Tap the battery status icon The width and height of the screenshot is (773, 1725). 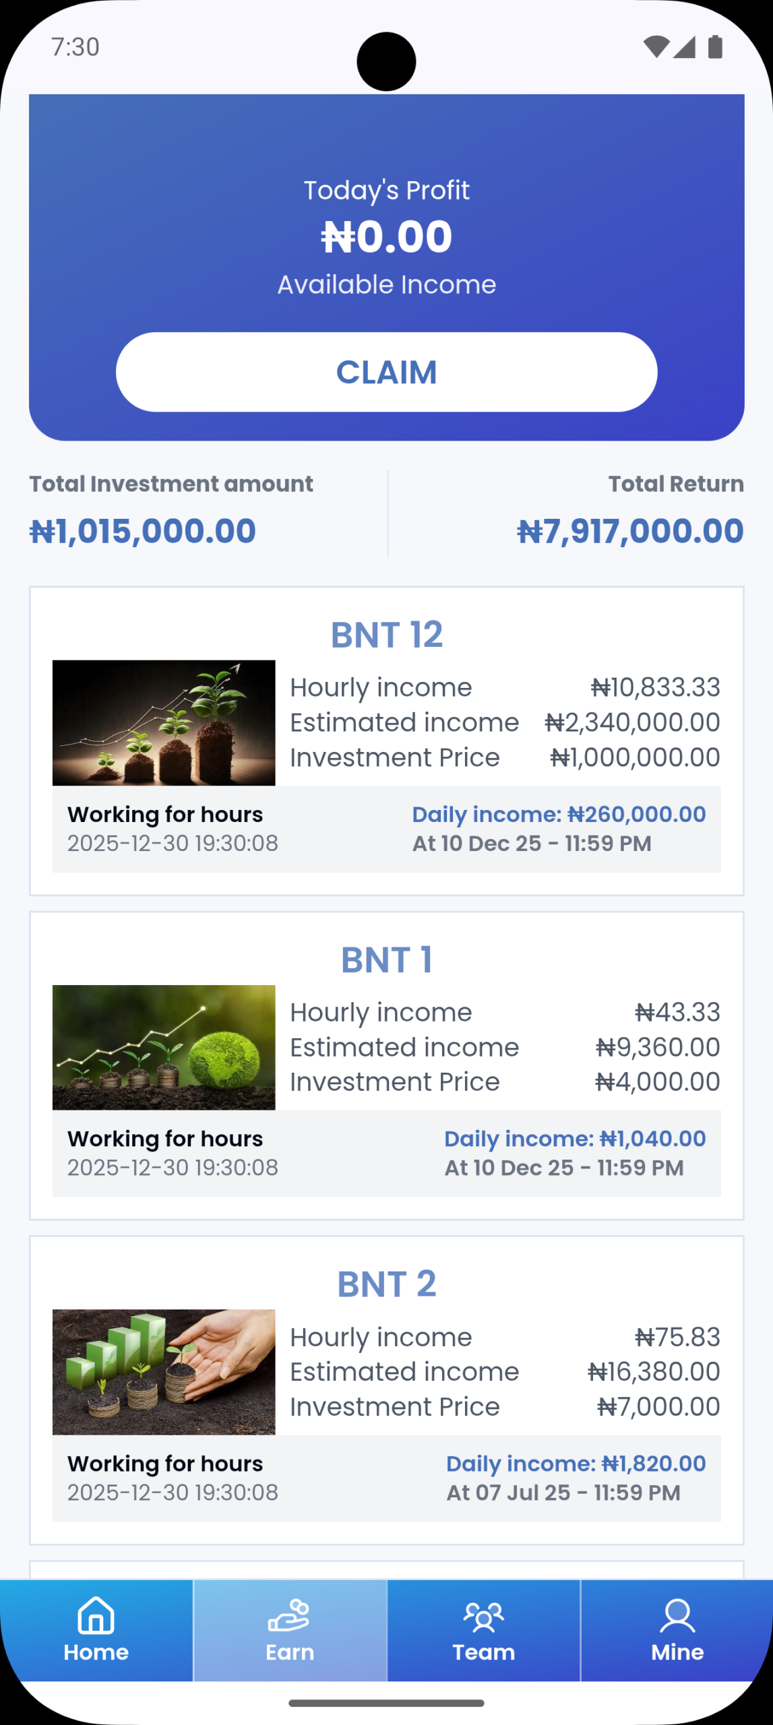[x=715, y=47]
